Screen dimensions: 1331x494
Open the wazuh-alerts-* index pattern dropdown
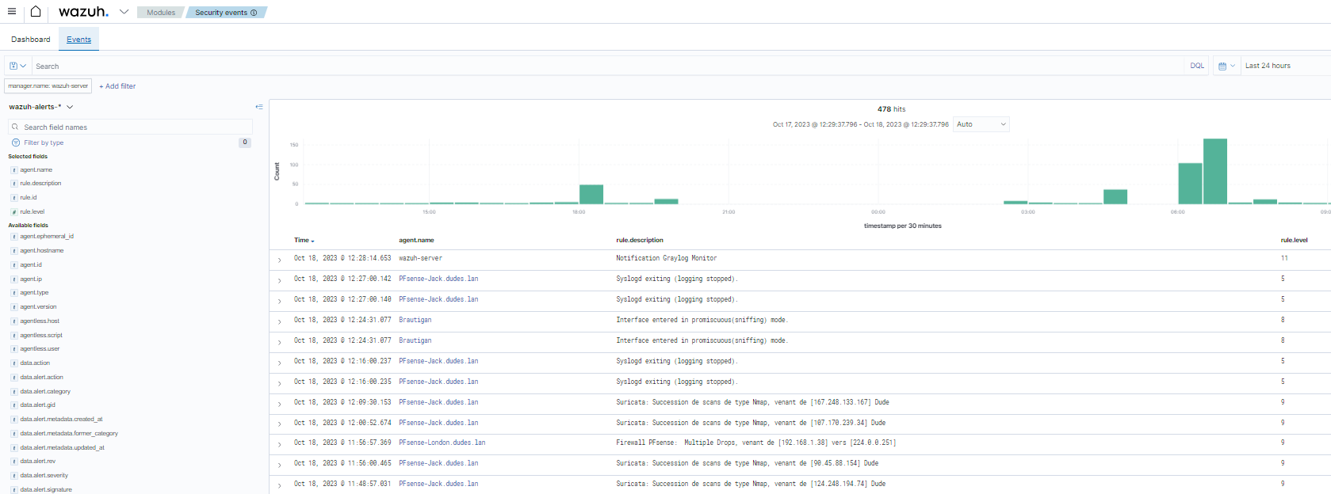(70, 107)
